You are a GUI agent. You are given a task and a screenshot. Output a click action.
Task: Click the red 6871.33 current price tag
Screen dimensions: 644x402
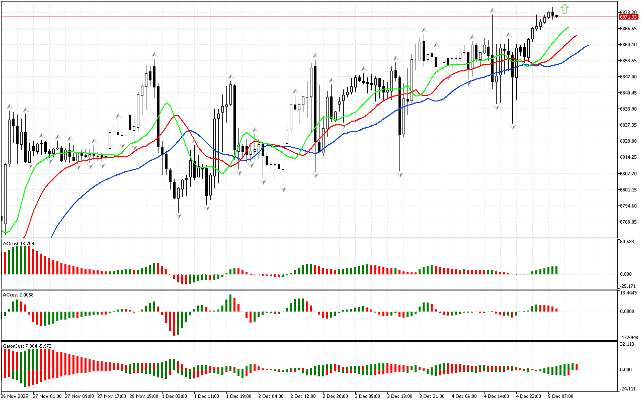(x=628, y=17)
